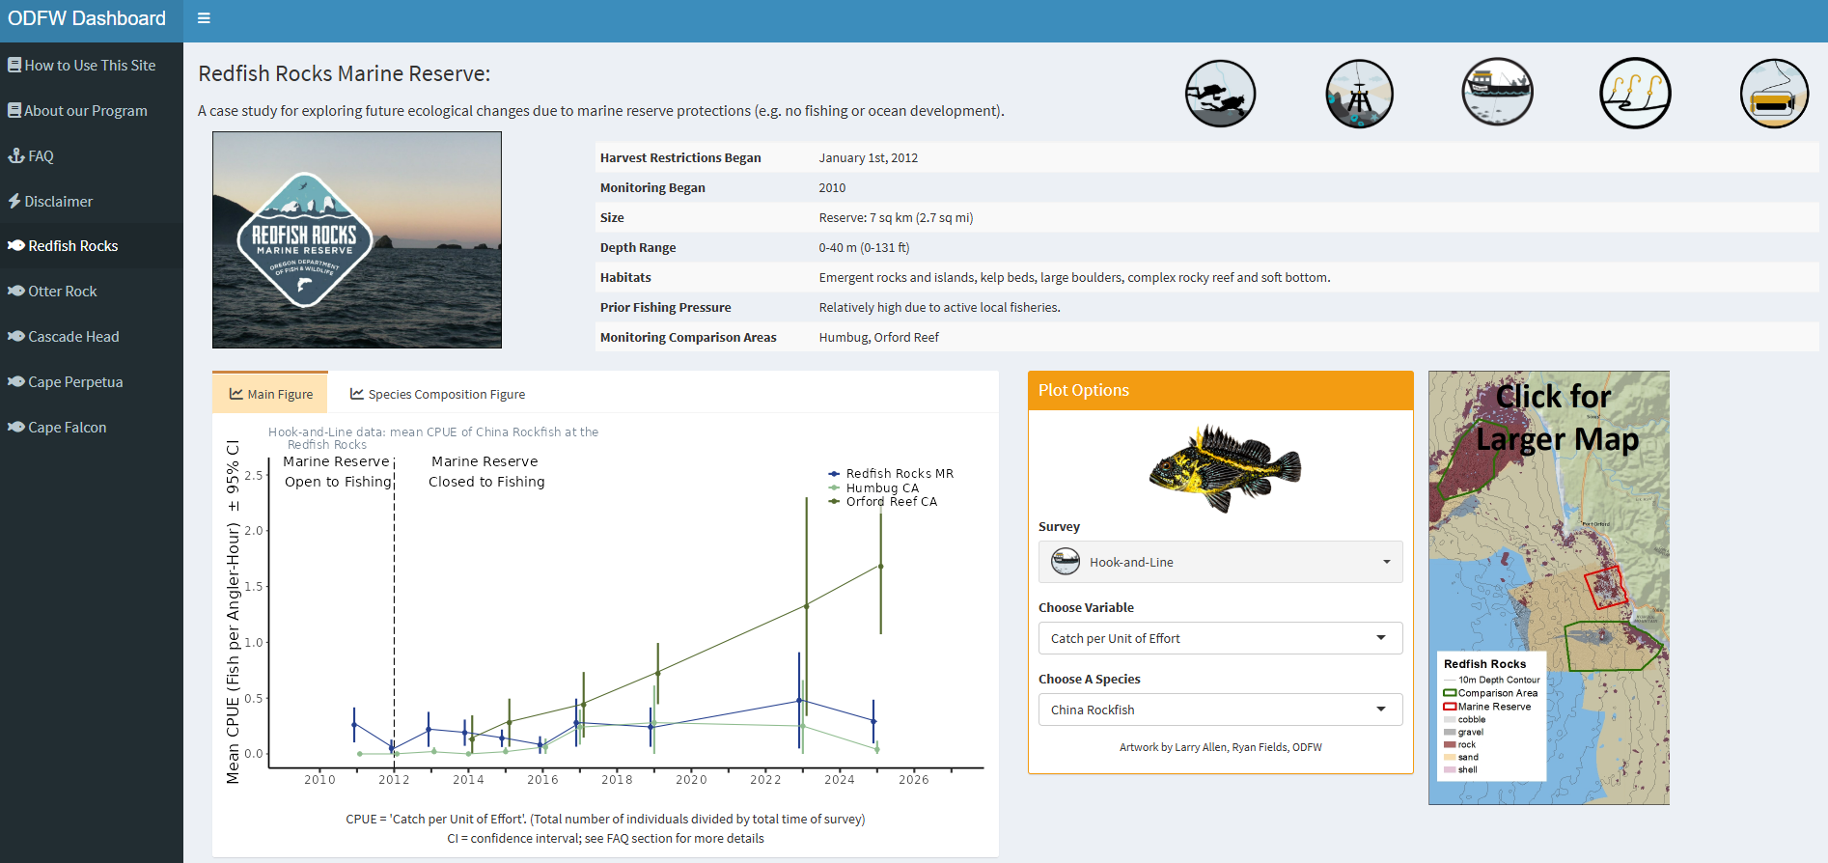Viewport: 1828px width, 863px height.
Task: Click the map for larger view
Action: (x=1548, y=587)
